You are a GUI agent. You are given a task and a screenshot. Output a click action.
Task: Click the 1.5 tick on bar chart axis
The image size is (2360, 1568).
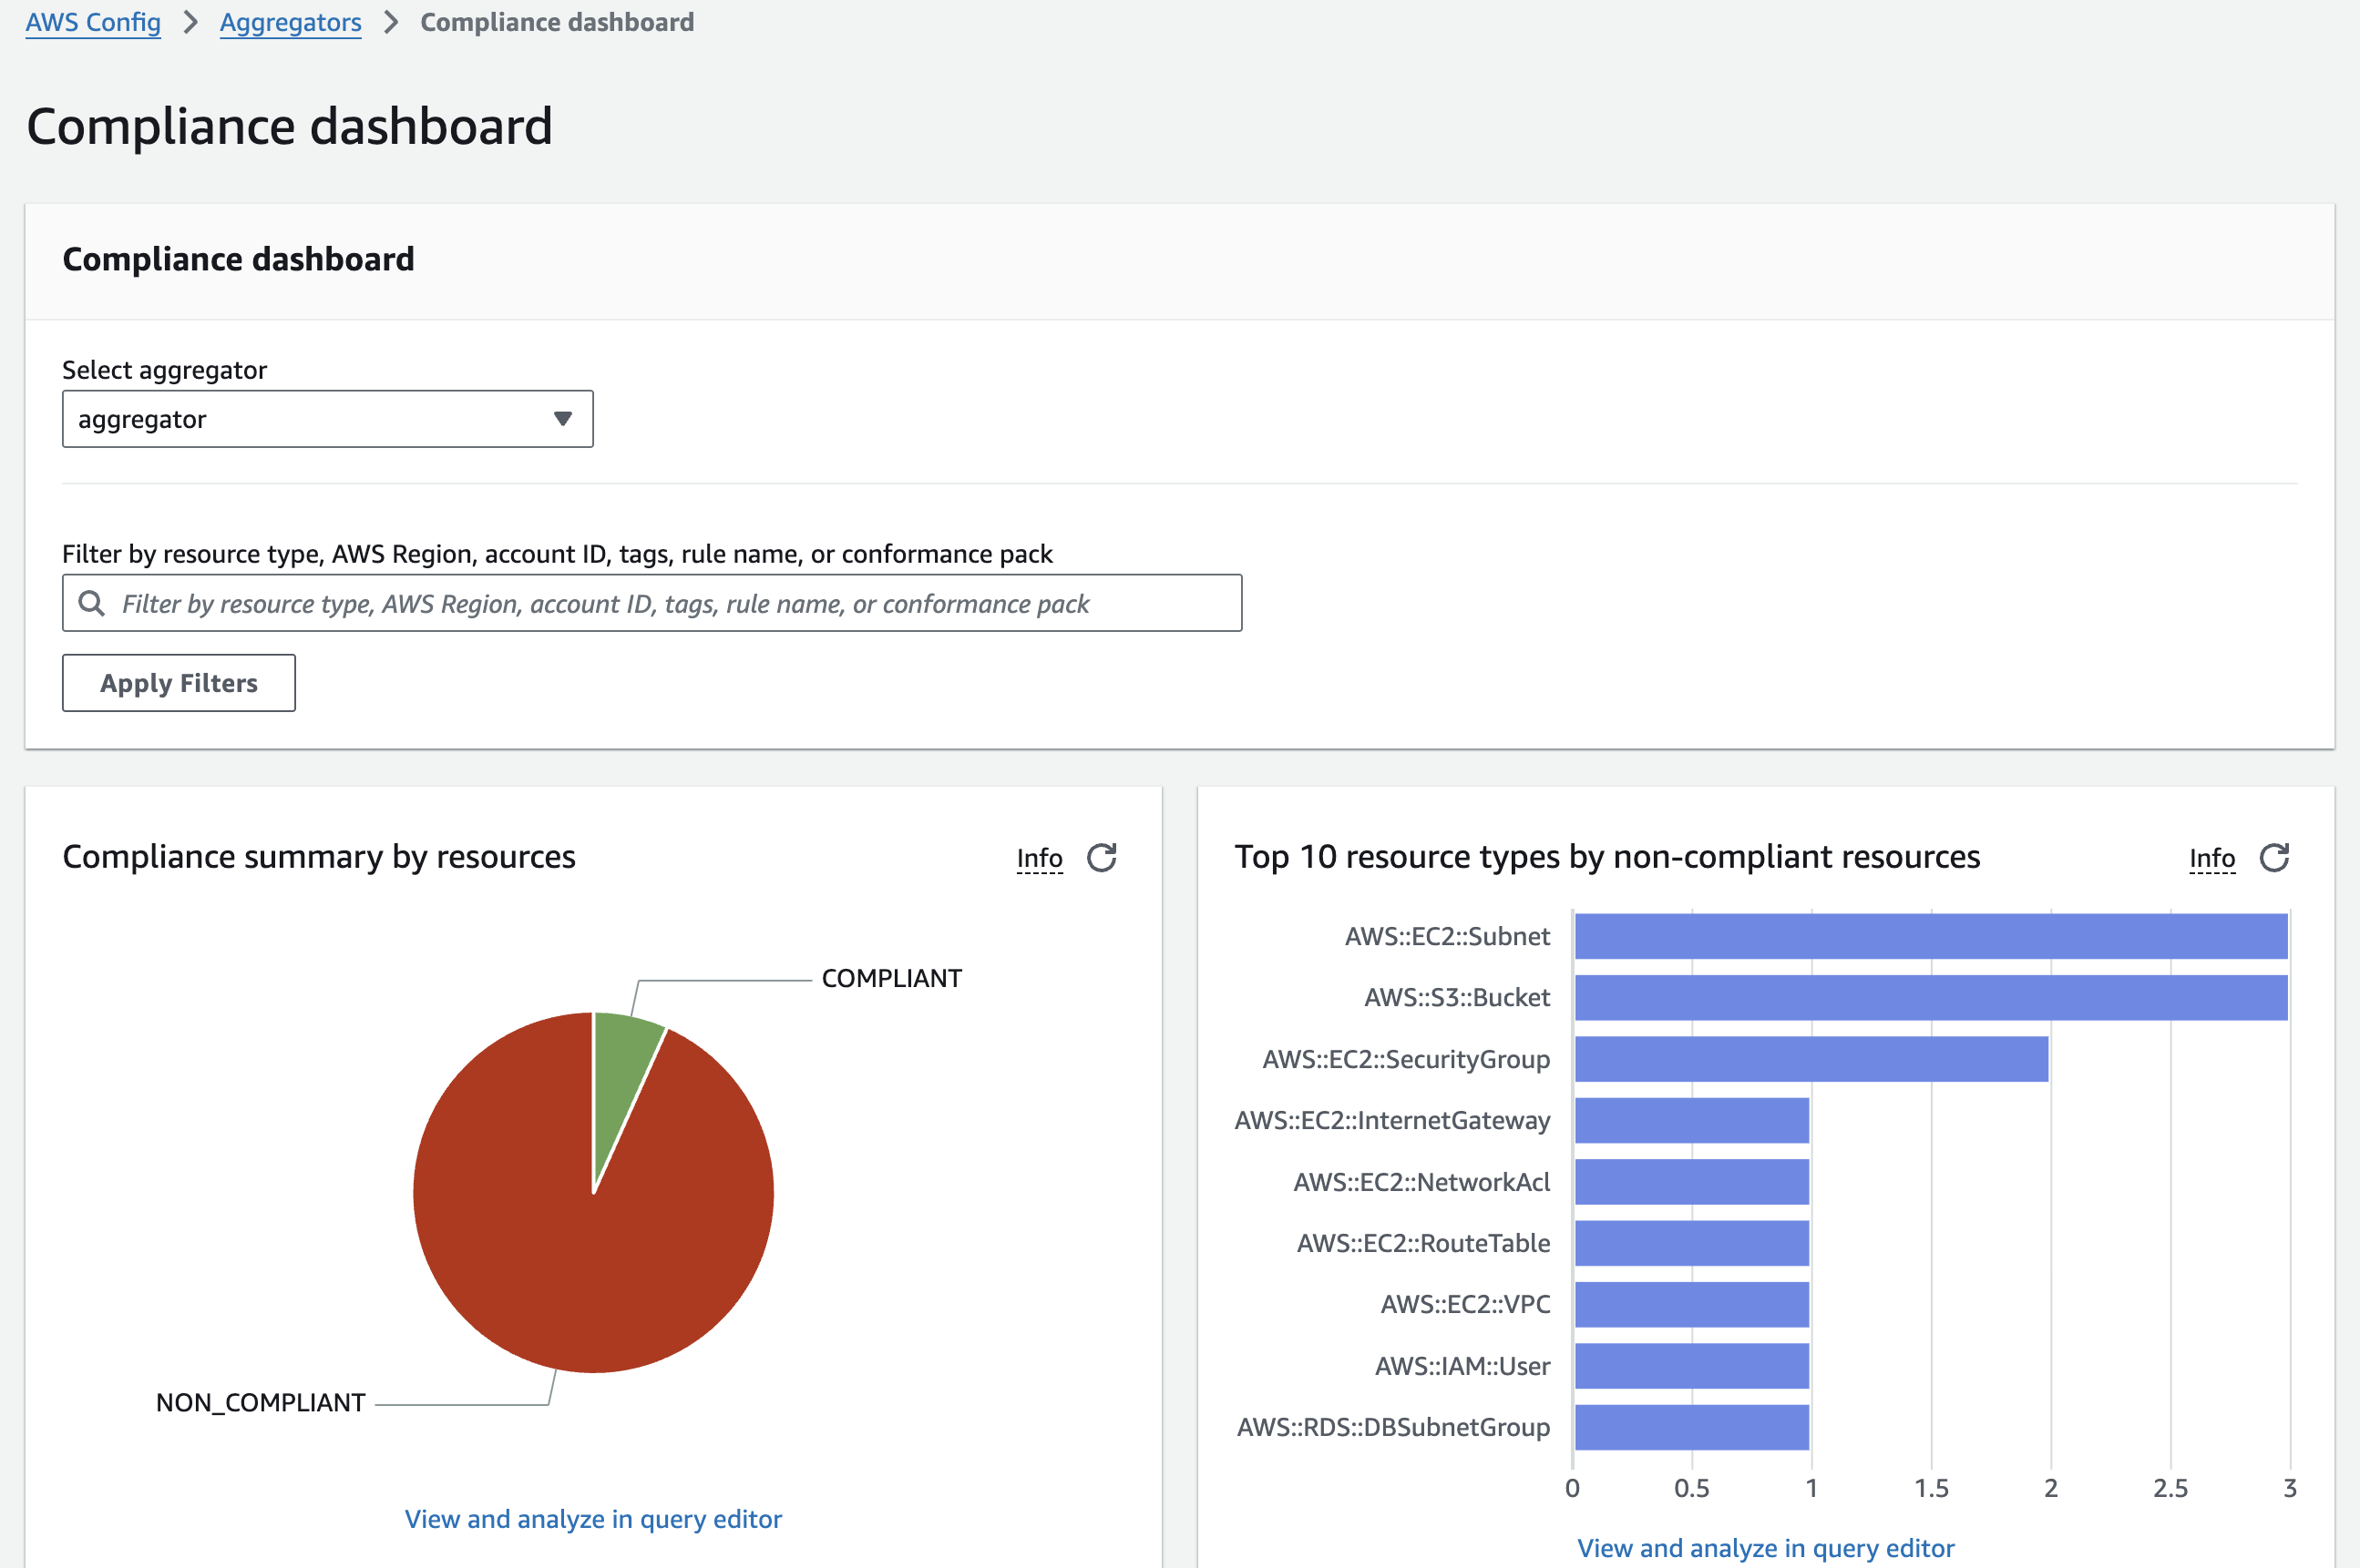tap(1931, 1488)
